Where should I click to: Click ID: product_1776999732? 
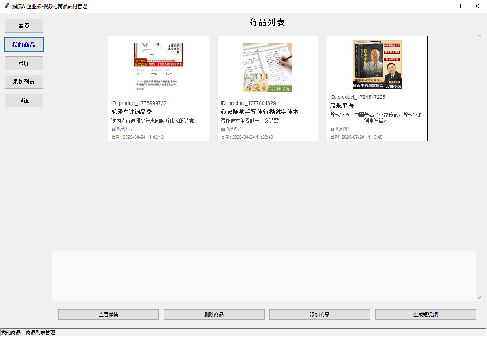point(139,103)
